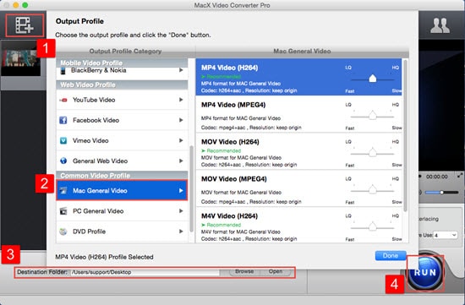This screenshot has width=465, height=305.
Task: Click the blue RUN button
Action: (x=425, y=273)
